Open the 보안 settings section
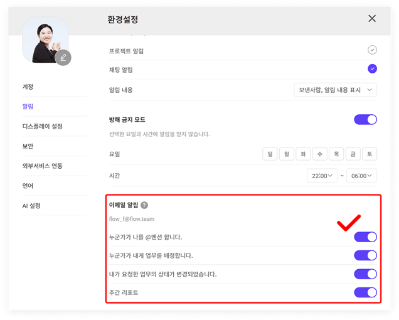This screenshot has width=399, height=320. pos(28,146)
